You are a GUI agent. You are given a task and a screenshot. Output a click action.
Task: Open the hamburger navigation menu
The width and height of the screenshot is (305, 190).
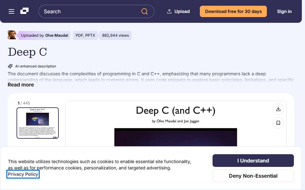pos(11,11)
